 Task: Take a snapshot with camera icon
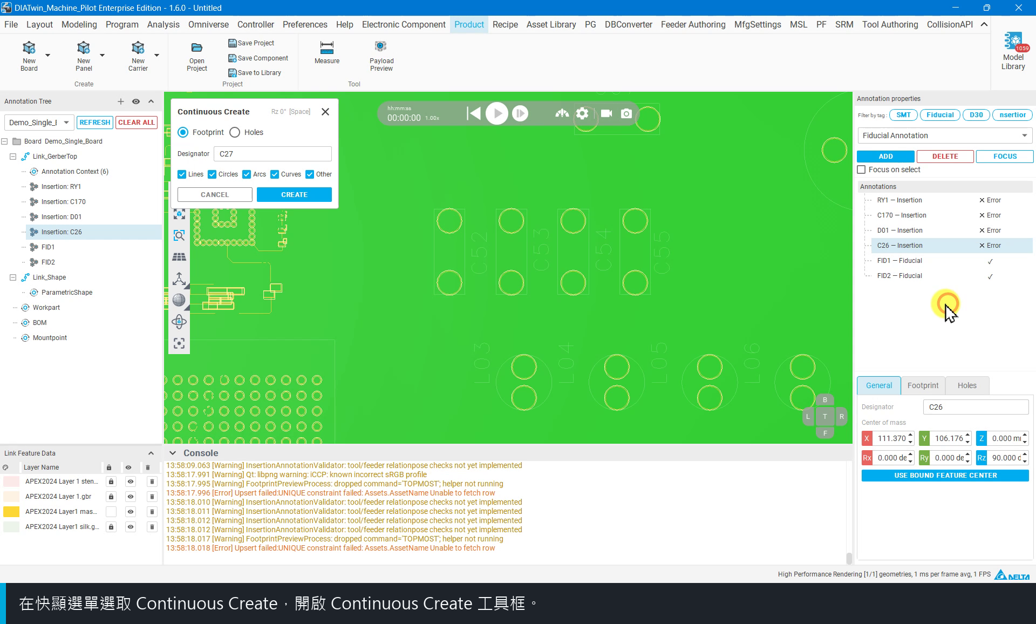click(626, 113)
